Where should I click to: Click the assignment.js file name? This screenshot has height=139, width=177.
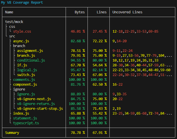pyautogui.click(x=30, y=51)
